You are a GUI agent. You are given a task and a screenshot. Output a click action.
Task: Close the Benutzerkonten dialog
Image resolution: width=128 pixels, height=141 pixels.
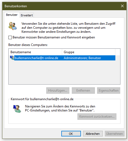(x=122, y=6)
